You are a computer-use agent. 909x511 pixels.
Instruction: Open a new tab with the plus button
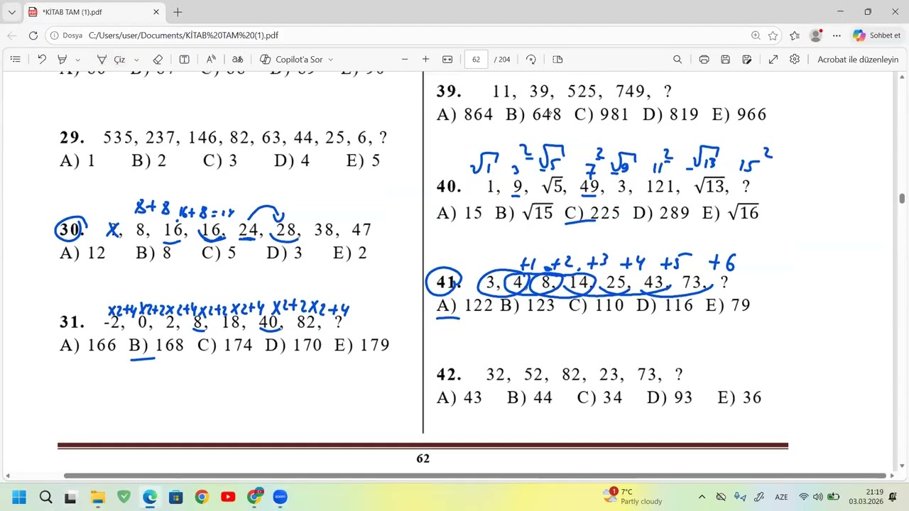click(178, 12)
